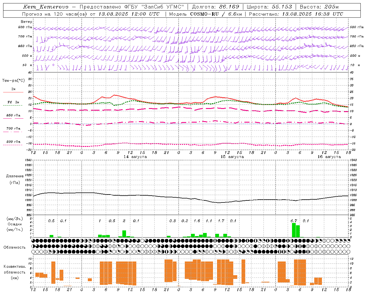Click the "Тем-ра(°C)" temperature axis label
The width and height of the screenshot is (365, 292).
tap(13, 81)
